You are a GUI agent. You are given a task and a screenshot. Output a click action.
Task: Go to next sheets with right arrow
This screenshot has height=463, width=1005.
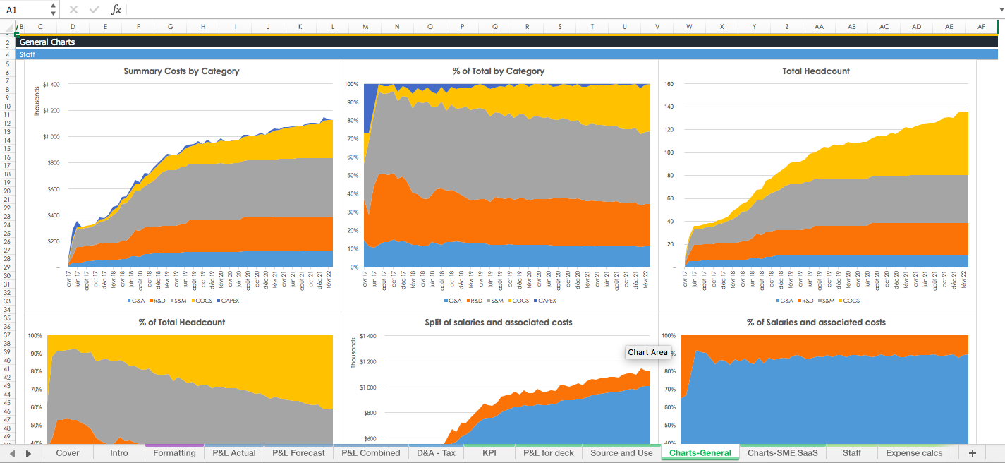point(28,453)
